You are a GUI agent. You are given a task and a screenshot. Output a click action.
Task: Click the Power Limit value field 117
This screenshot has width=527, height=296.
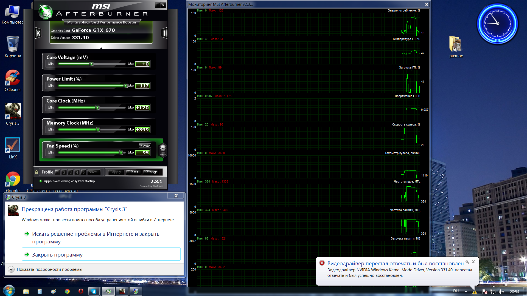143,86
